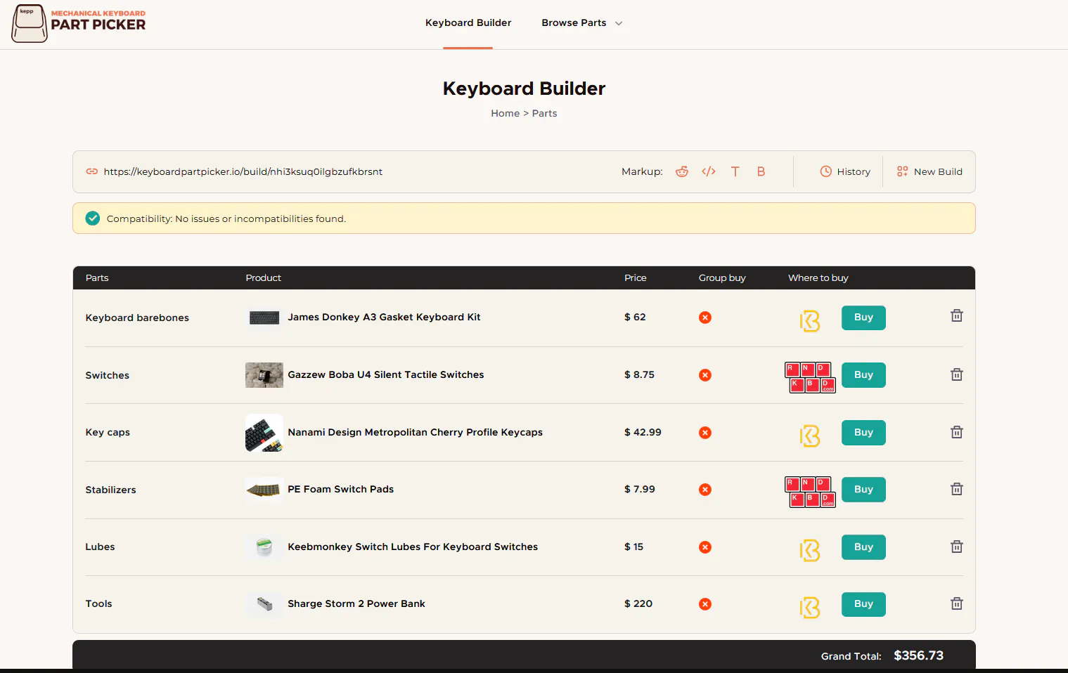The width and height of the screenshot is (1068, 673).
Task: Click group buy status icon for Keebmonkey Lubes
Action: pyautogui.click(x=705, y=547)
